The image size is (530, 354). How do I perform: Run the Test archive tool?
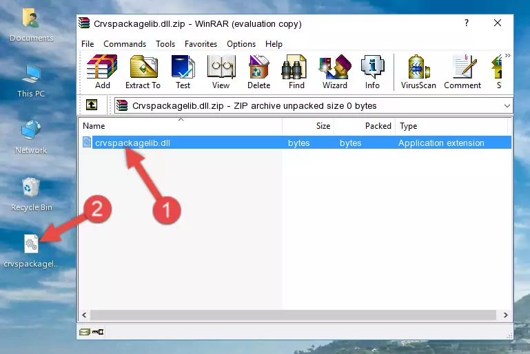(x=183, y=72)
